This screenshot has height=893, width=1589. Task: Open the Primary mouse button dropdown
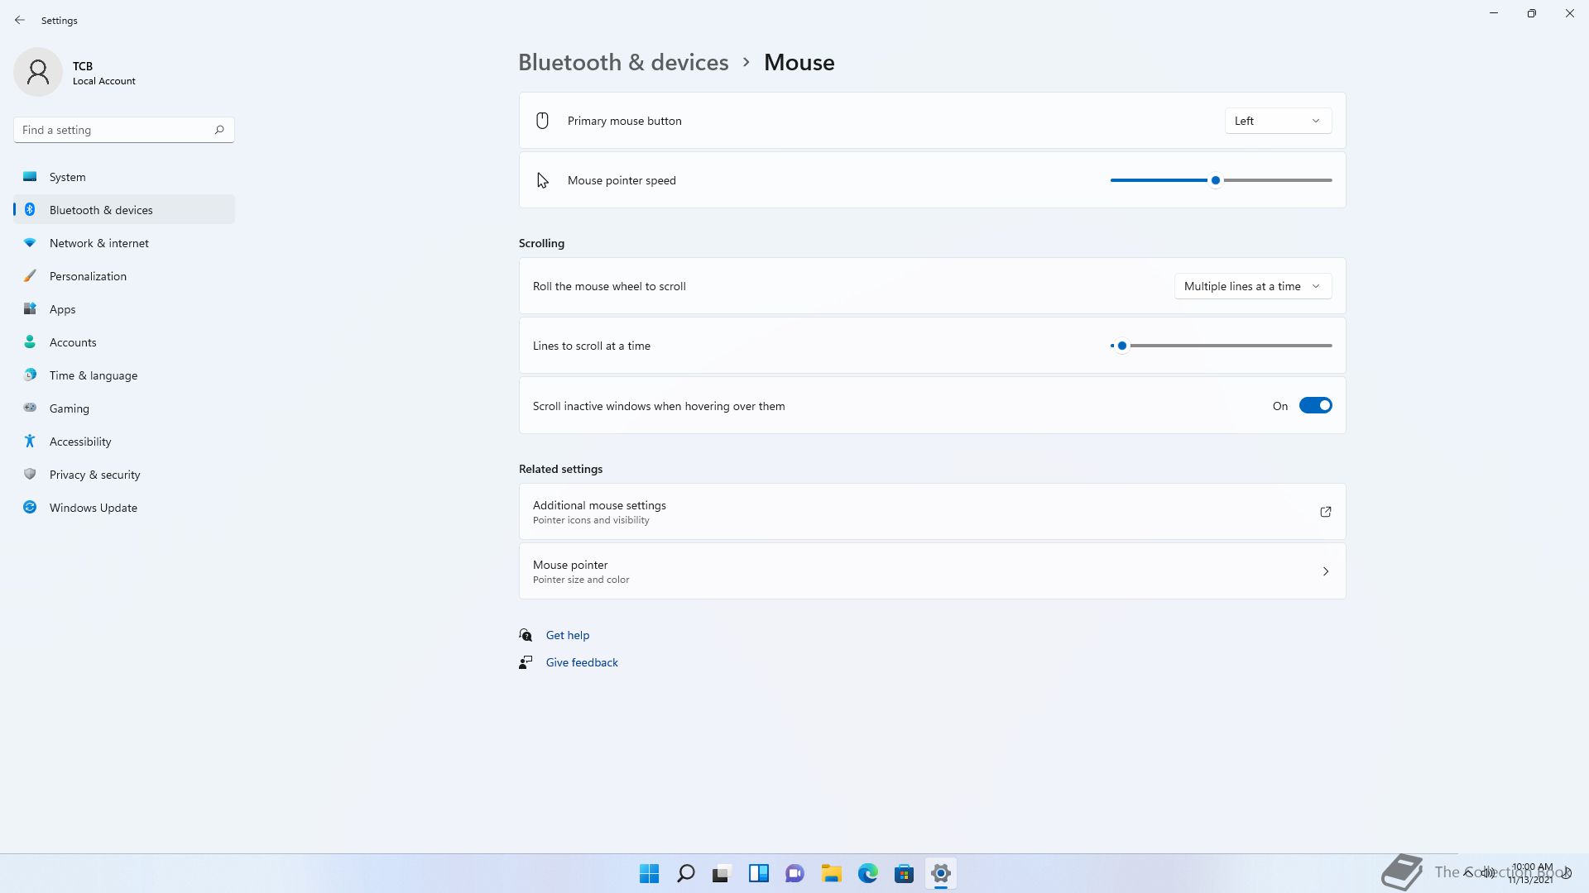(x=1278, y=121)
